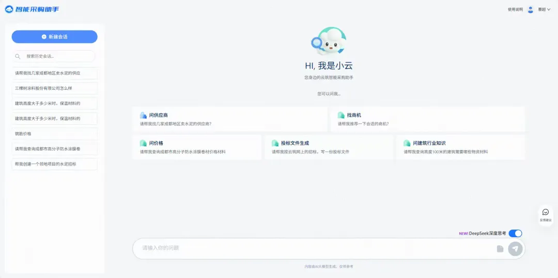Open history item 三棵树涂料股份有限公司怎么样

[x=54, y=88]
